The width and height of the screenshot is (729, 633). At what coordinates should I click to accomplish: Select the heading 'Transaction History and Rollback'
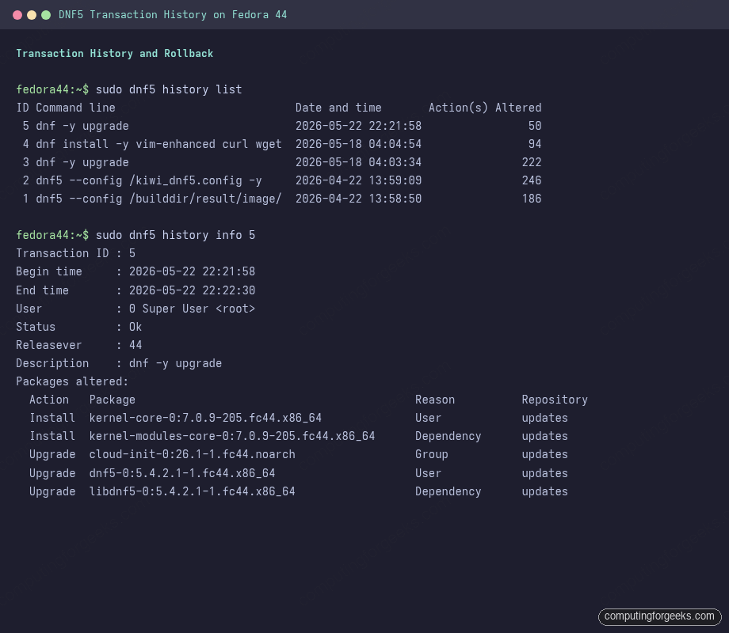click(x=114, y=53)
